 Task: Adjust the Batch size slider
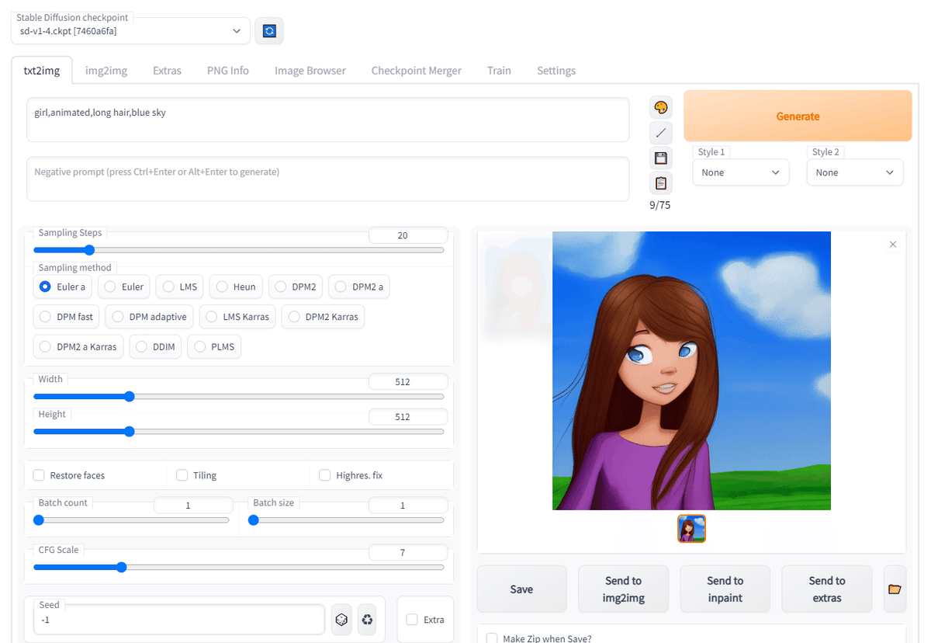point(346,520)
